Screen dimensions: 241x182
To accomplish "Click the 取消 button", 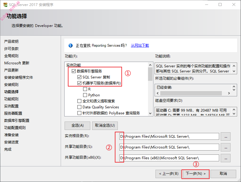I will [223, 174].
